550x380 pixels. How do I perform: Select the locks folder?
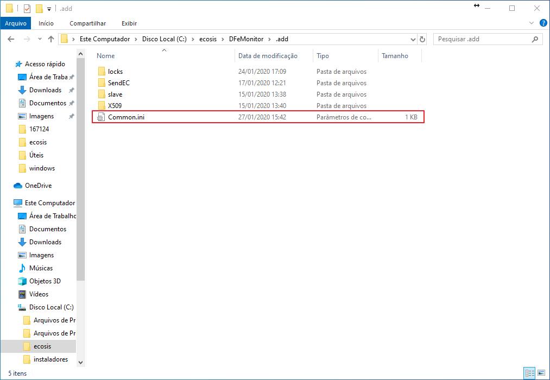pyautogui.click(x=115, y=72)
